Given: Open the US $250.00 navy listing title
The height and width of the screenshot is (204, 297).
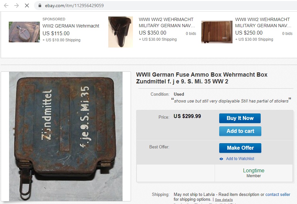Looking at the screenshot, I should 263,23.
